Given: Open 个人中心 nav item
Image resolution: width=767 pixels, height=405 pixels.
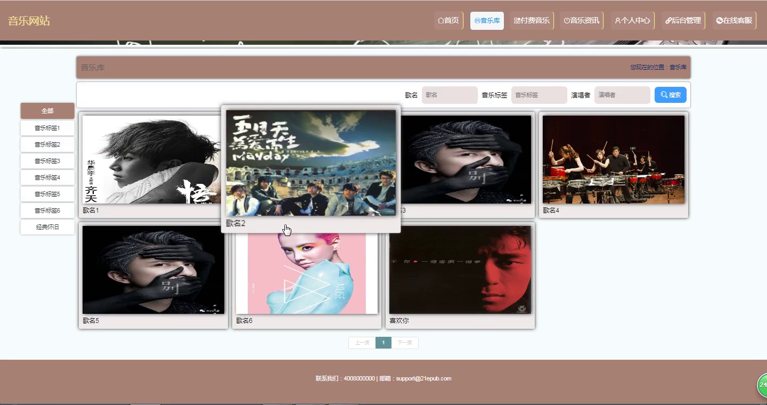Looking at the screenshot, I should tap(633, 21).
